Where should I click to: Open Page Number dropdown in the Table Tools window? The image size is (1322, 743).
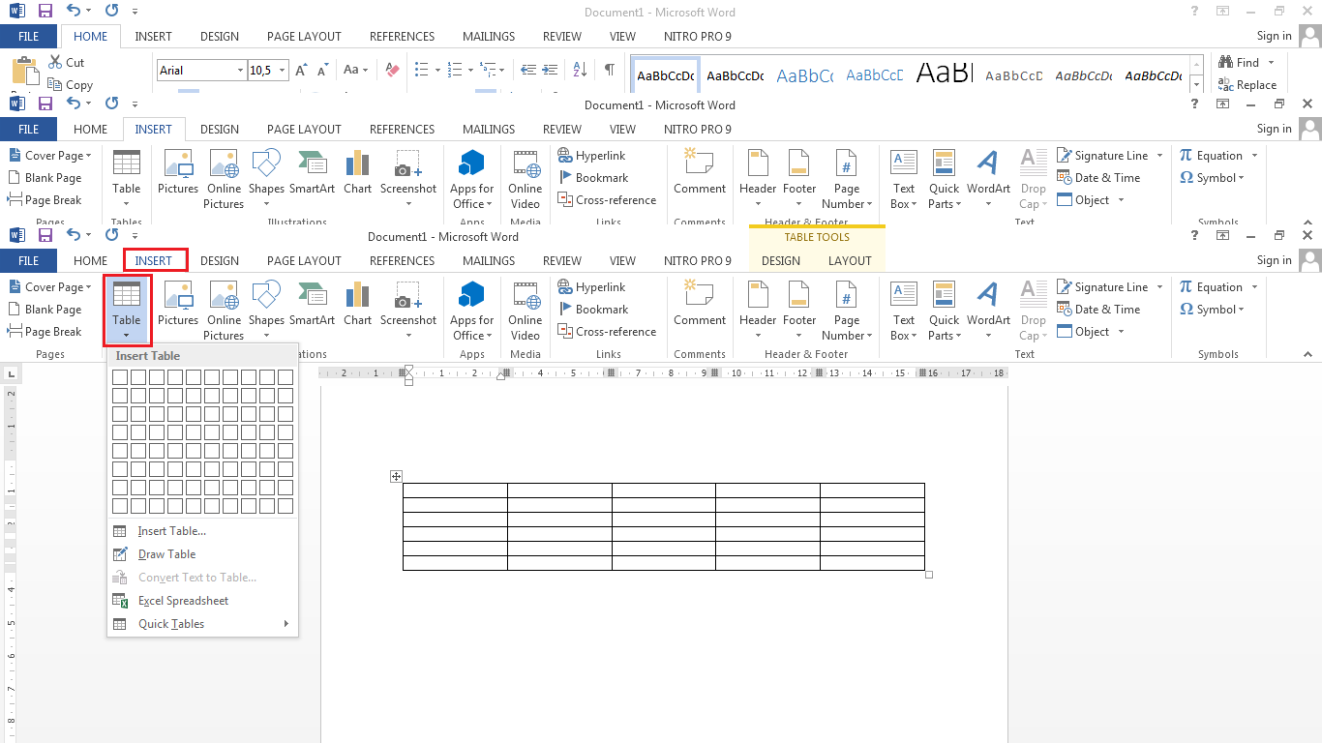coord(847,312)
